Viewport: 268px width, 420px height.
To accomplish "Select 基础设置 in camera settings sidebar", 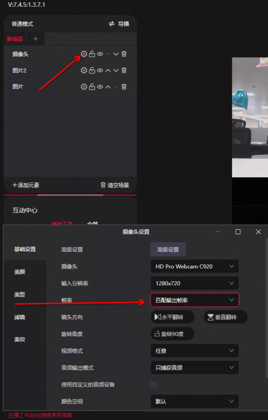I will pos(25,249).
